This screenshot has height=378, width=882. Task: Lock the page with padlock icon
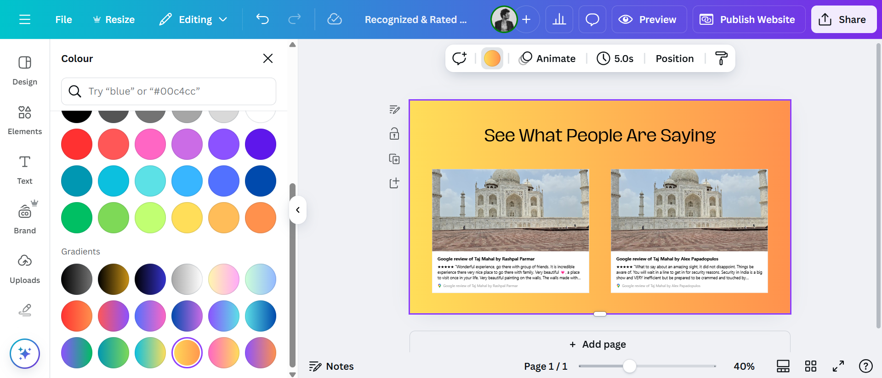(x=394, y=134)
